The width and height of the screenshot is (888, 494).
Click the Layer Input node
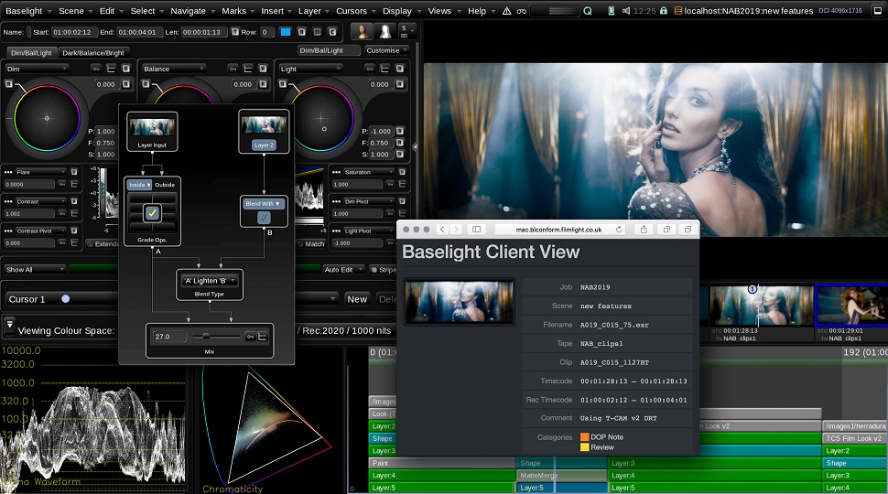(152, 132)
